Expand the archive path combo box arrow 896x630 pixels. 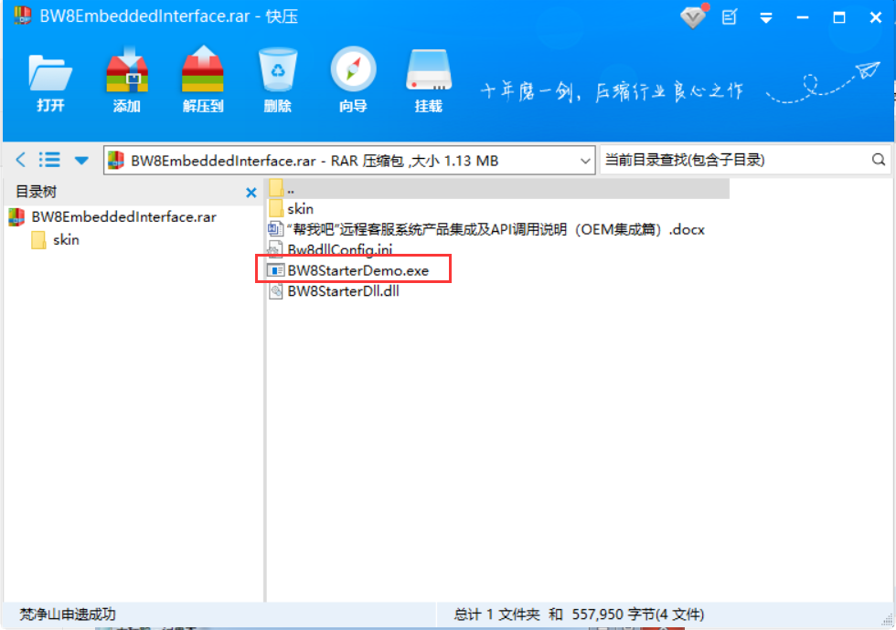(x=584, y=161)
